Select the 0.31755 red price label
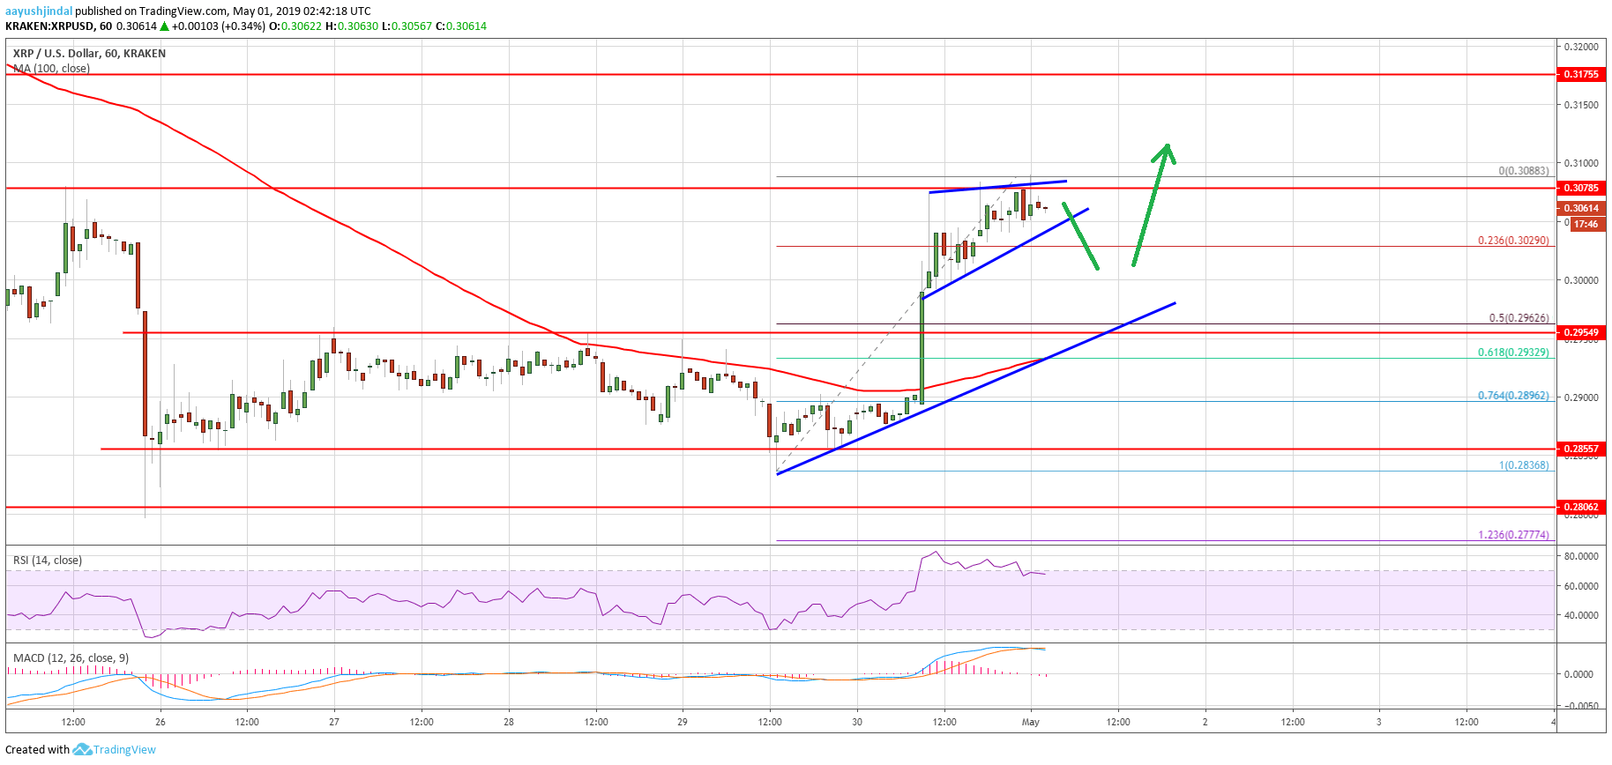Screen dimensions: 1612x765 click(1581, 75)
